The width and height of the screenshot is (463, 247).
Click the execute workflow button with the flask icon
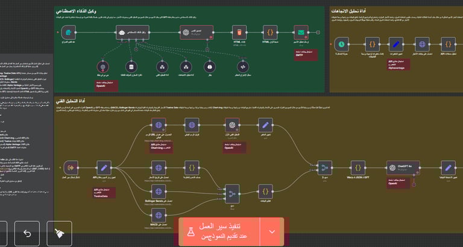click(220, 232)
